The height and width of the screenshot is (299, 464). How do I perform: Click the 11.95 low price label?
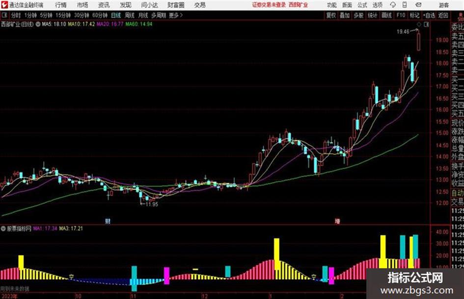[152, 204]
